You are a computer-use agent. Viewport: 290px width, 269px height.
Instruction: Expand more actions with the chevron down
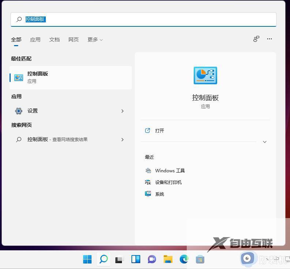click(x=265, y=142)
